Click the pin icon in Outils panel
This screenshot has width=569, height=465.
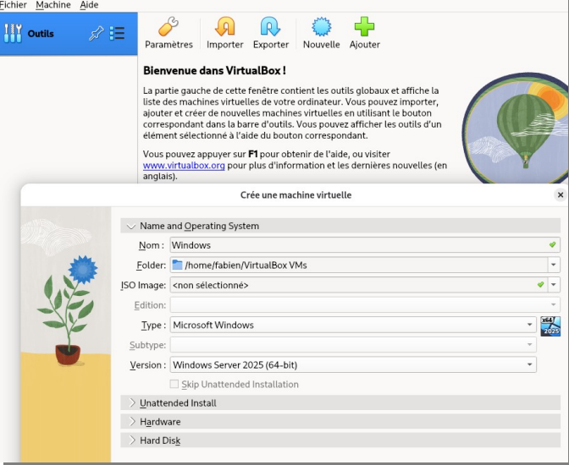click(95, 34)
